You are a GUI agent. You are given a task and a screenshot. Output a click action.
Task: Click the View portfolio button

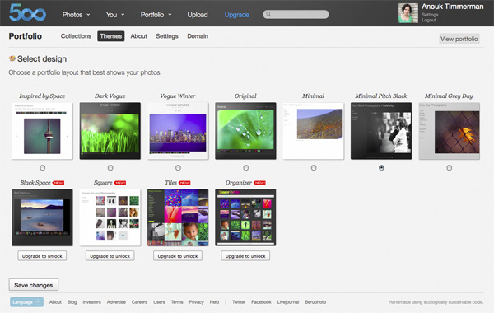459,39
